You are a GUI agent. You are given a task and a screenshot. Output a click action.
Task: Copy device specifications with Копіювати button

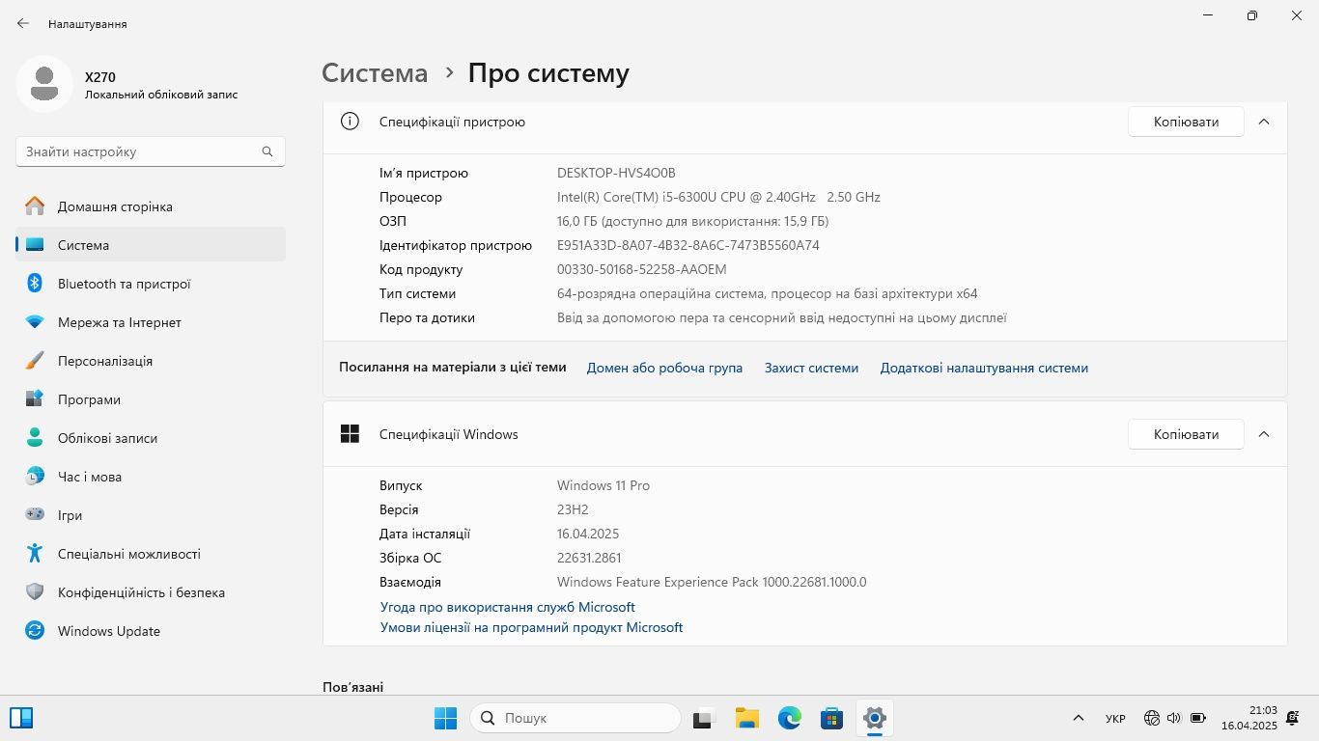point(1186,122)
